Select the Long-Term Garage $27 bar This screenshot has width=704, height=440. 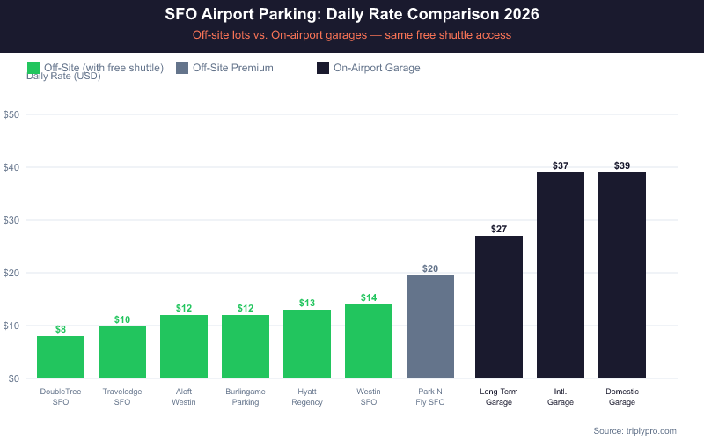pos(499,307)
